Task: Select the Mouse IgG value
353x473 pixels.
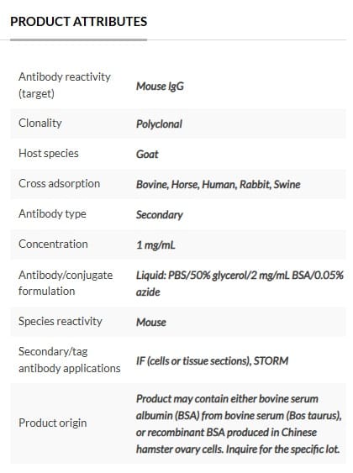Action: (160, 87)
